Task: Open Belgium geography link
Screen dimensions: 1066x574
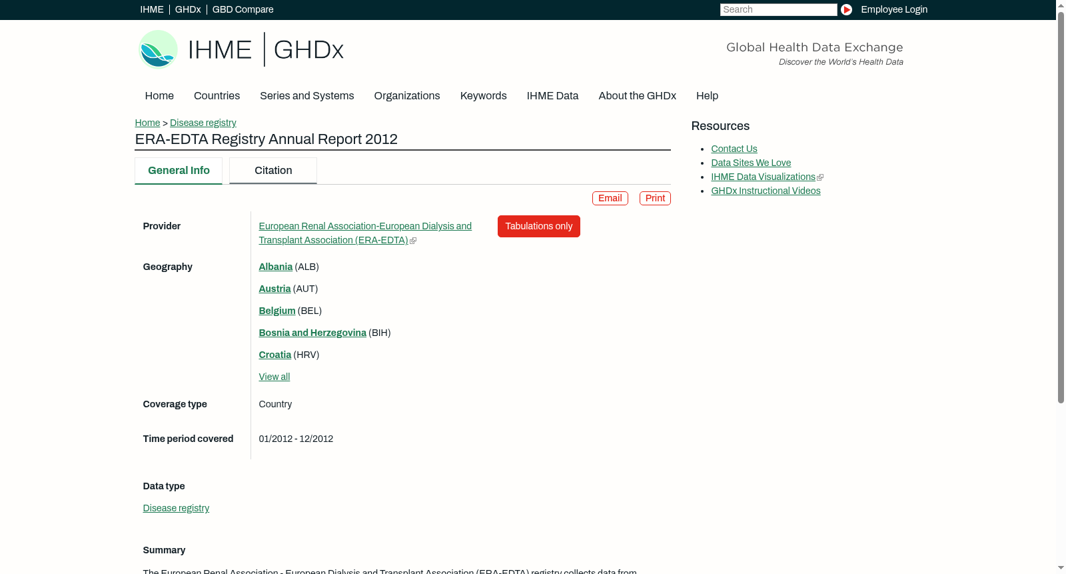Action: coord(277,311)
